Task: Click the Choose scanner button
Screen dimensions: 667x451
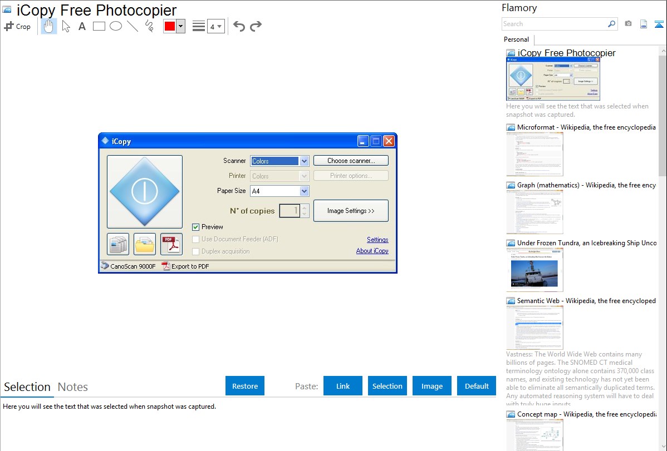Action: [351, 161]
